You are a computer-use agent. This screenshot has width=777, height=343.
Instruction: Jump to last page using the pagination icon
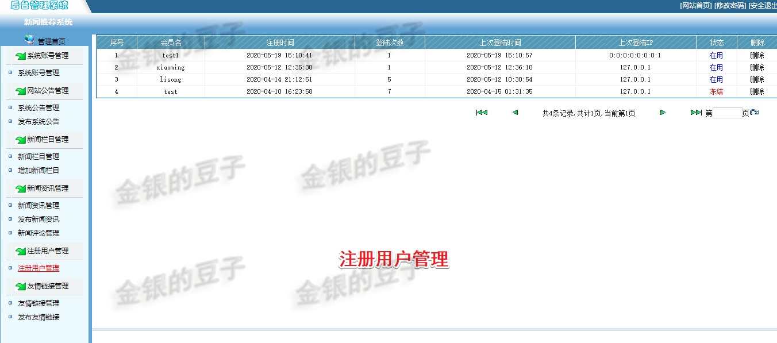695,112
